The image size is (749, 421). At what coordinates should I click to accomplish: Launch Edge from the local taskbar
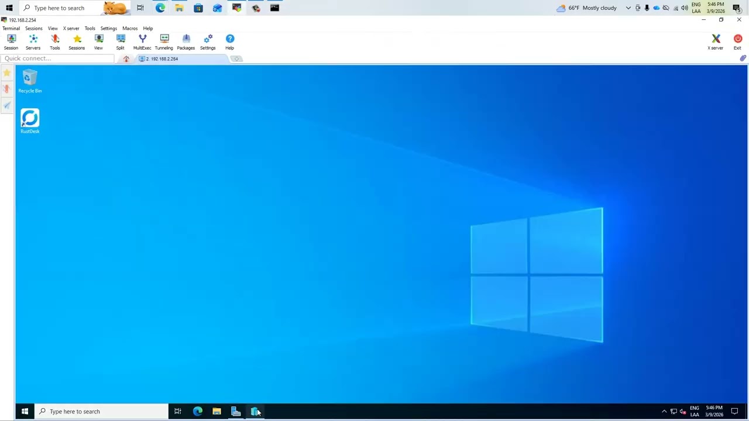click(160, 8)
